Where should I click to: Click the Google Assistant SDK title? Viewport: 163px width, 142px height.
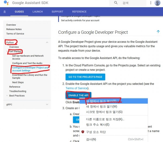[x=30, y=3]
